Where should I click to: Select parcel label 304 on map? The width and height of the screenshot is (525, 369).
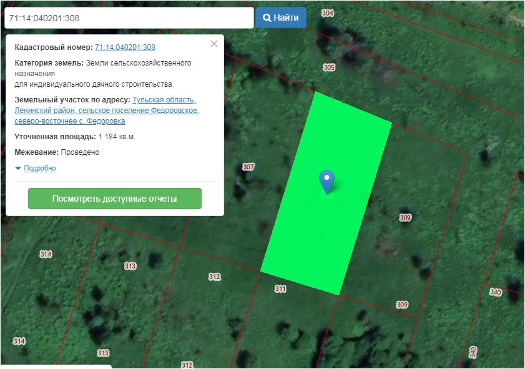328,13
